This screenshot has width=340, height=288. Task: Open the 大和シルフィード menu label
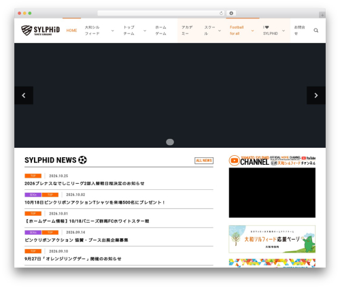coord(92,31)
